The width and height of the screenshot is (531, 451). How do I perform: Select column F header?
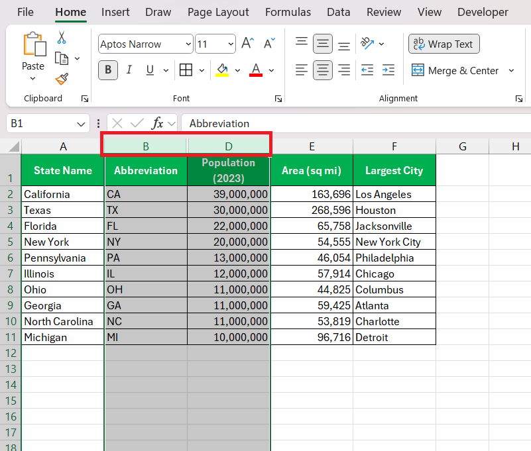pyautogui.click(x=394, y=146)
